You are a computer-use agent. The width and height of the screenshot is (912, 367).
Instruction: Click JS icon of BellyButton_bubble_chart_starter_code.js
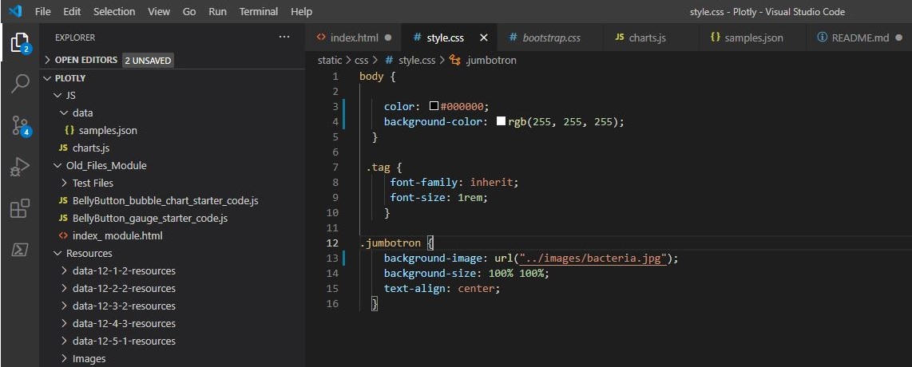(x=63, y=201)
